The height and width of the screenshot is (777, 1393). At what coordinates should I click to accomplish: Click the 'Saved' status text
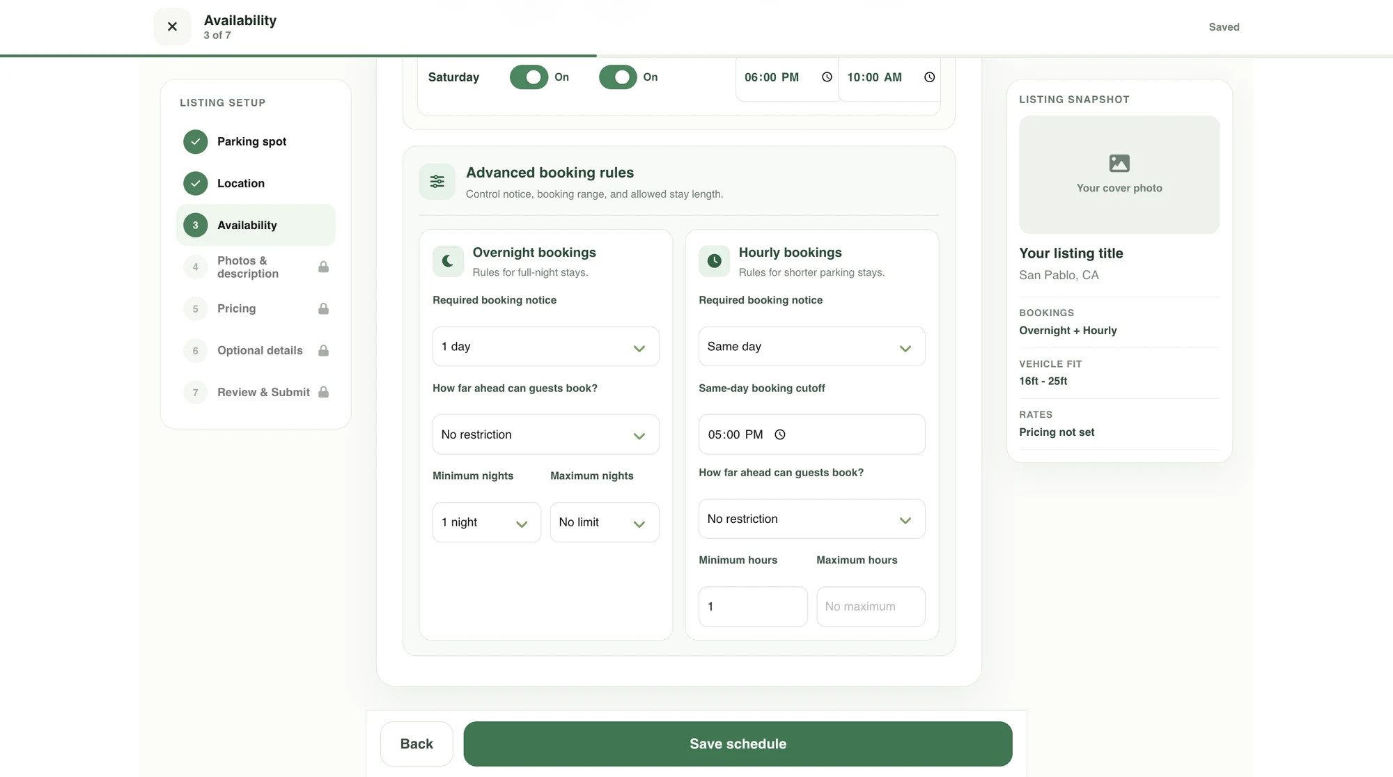[x=1224, y=27]
